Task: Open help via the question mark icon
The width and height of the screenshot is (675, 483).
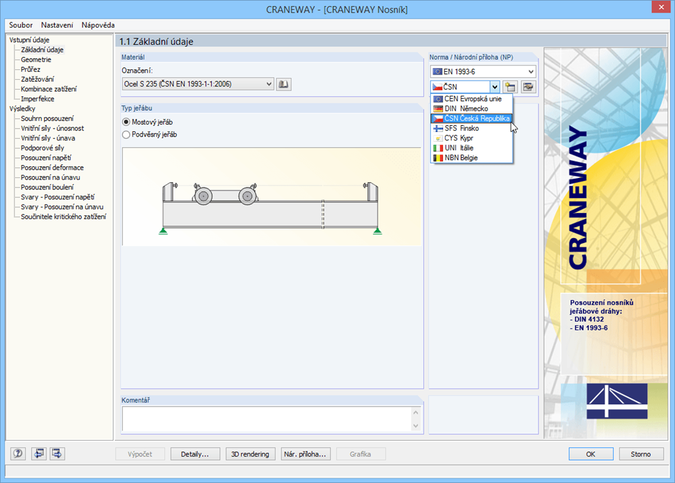Action: point(18,454)
